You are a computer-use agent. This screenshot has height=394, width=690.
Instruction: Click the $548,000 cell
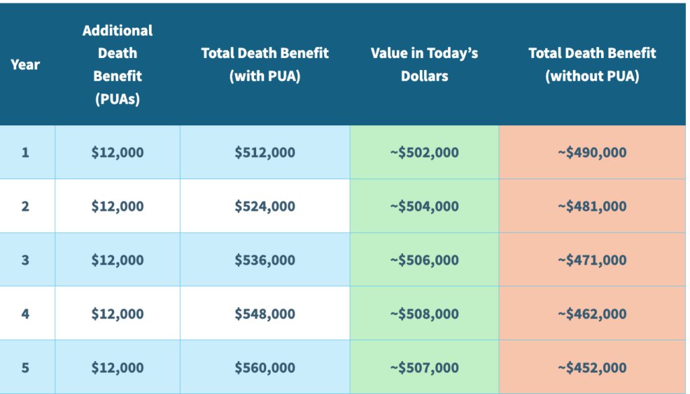(x=265, y=314)
